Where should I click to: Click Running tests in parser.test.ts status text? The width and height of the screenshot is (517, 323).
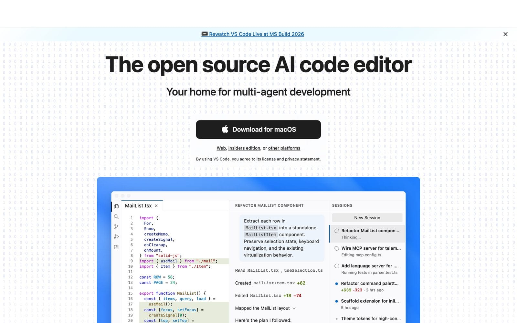click(369, 273)
